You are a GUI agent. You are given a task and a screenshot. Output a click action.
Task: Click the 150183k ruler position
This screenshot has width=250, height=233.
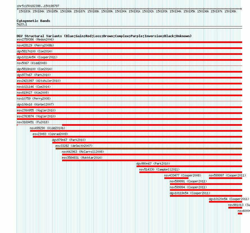click(x=25, y=11)
